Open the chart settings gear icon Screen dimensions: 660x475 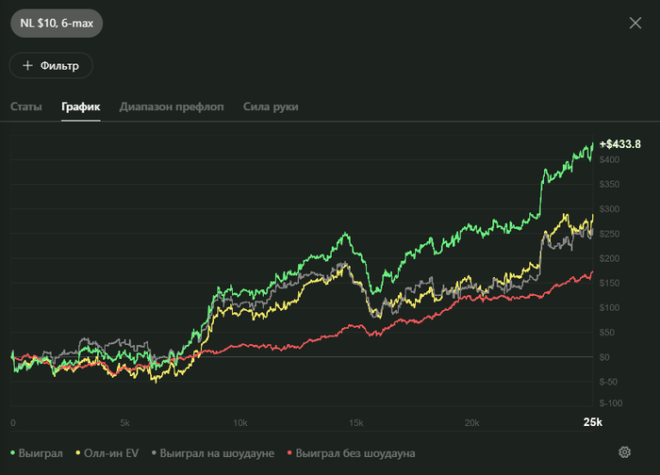point(624,452)
